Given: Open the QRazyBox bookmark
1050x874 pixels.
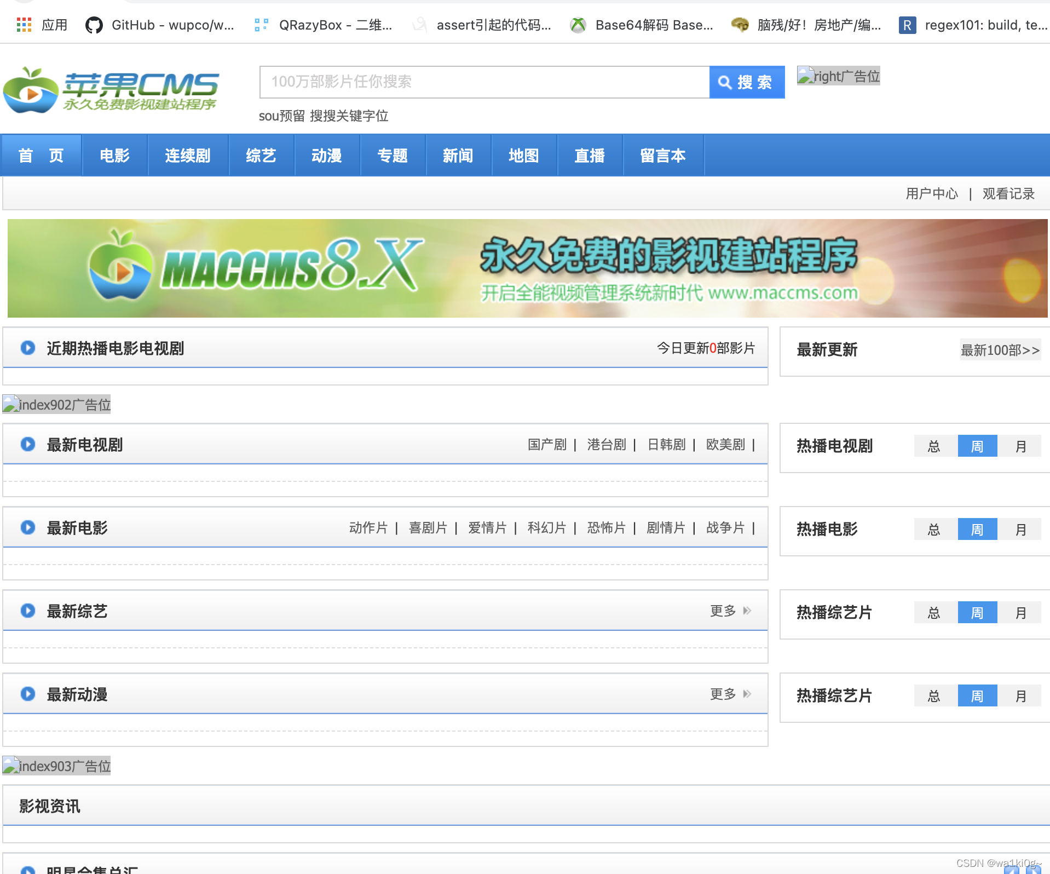Looking at the screenshot, I should pyautogui.click(x=323, y=25).
